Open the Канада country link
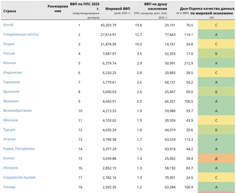 point(9,187)
